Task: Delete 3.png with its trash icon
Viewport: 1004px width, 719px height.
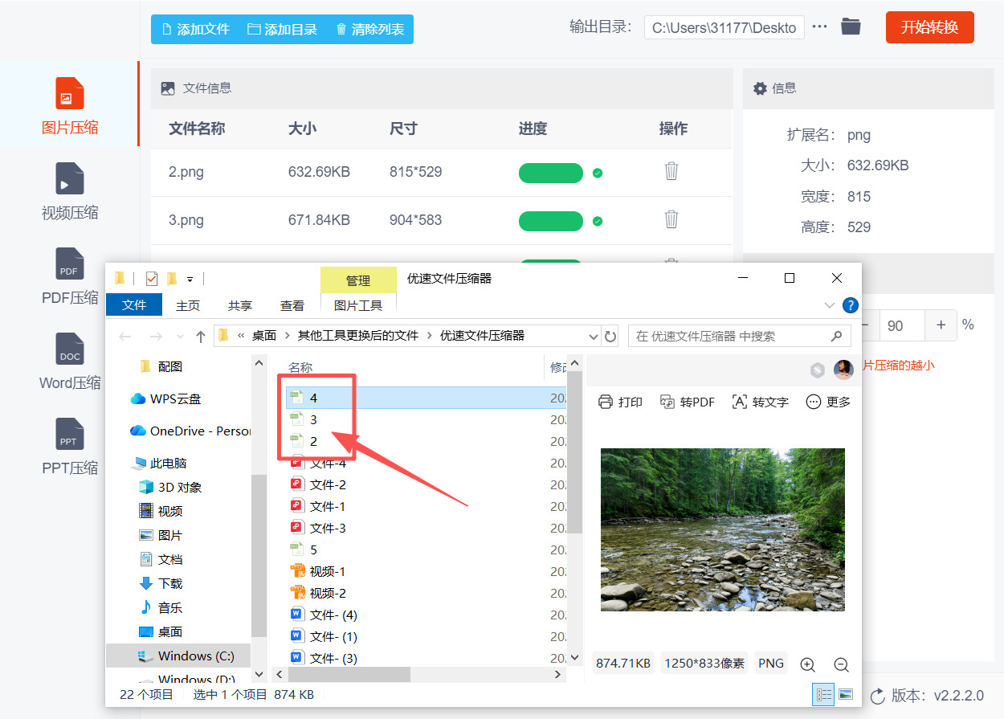Action: (671, 219)
